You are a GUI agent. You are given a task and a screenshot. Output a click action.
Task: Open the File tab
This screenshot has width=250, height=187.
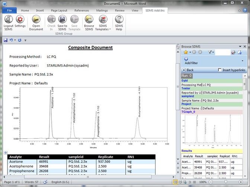pyautogui.click(x=9, y=10)
